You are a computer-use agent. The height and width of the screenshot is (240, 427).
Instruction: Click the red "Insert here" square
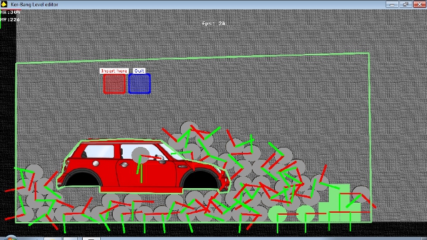click(x=114, y=84)
